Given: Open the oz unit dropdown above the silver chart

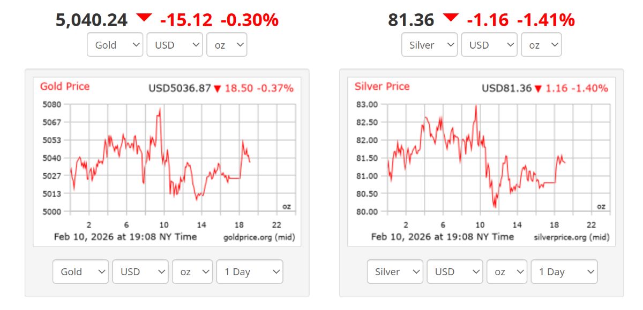Looking at the screenshot, I should tap(541, 45).
